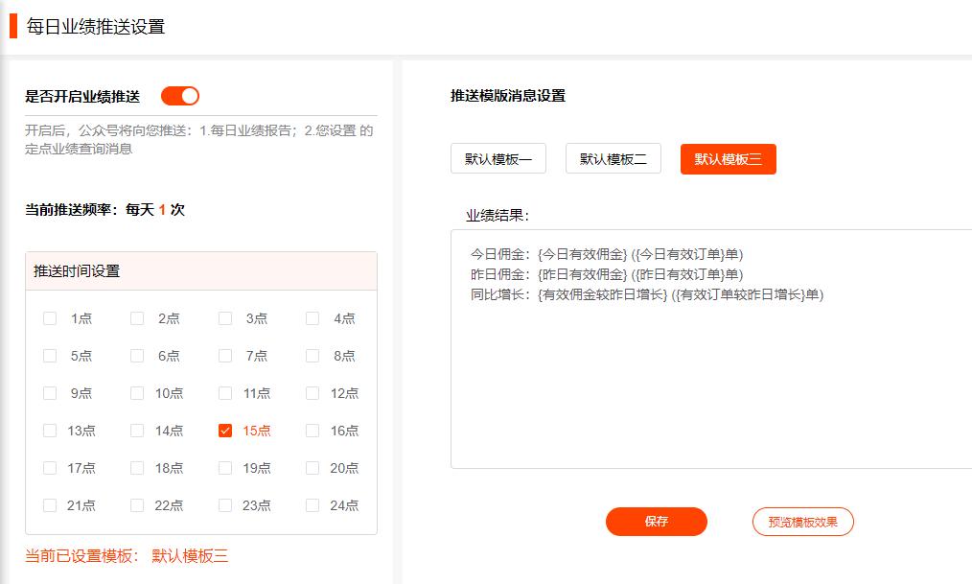Select the 12点 push time

[311, 393]
